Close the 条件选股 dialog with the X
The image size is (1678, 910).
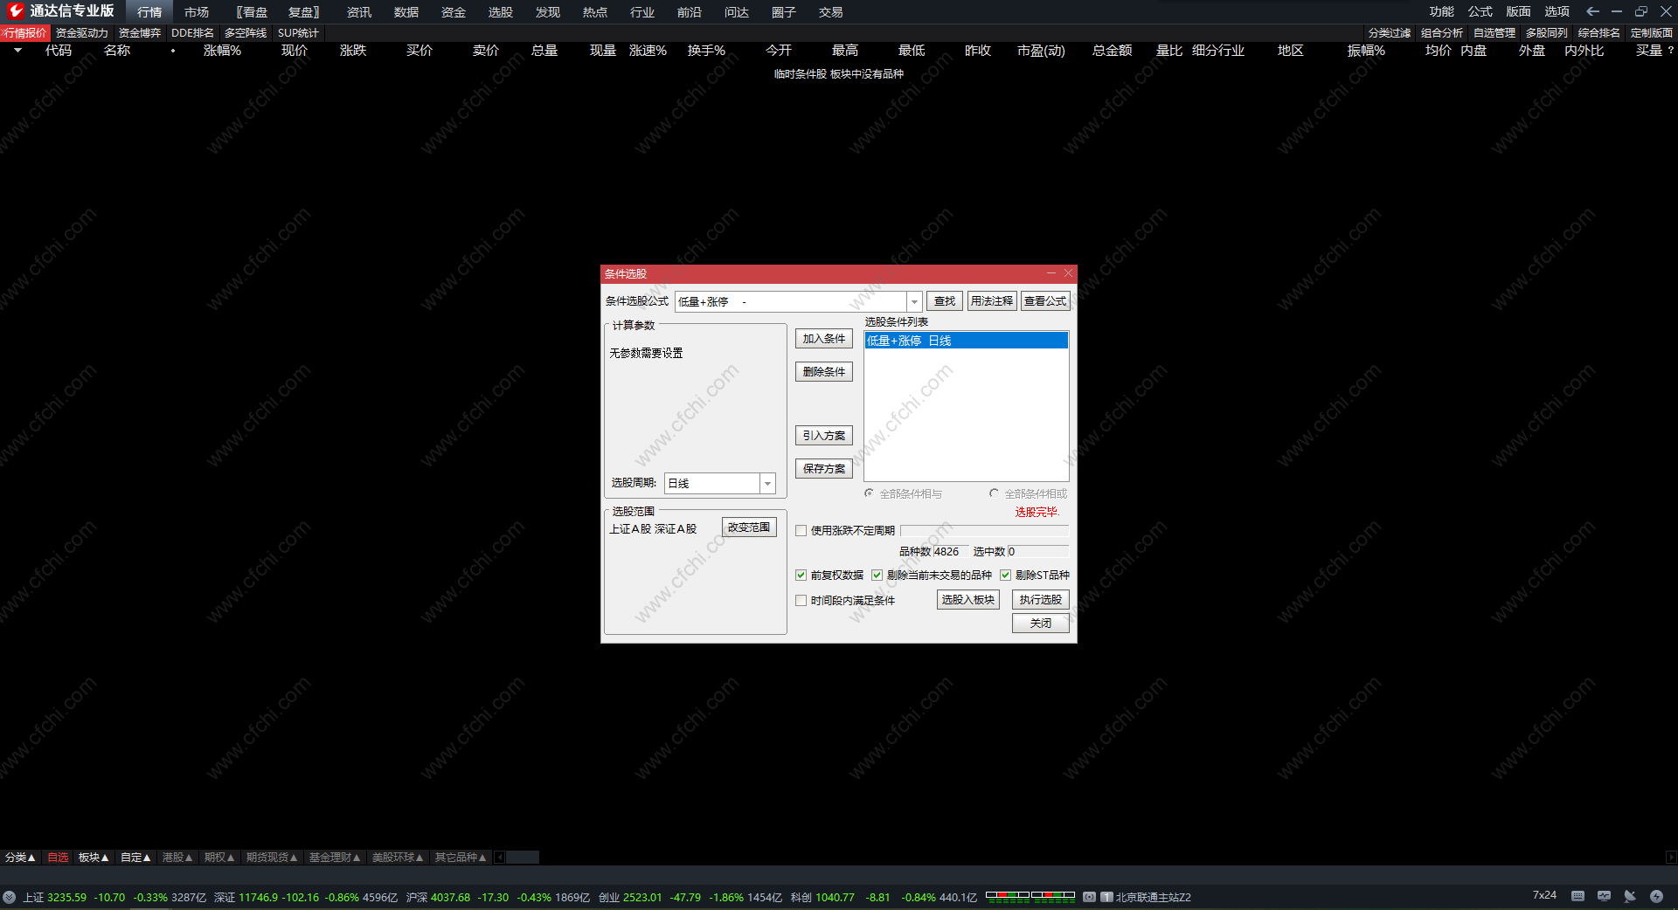pos(1068,273)
